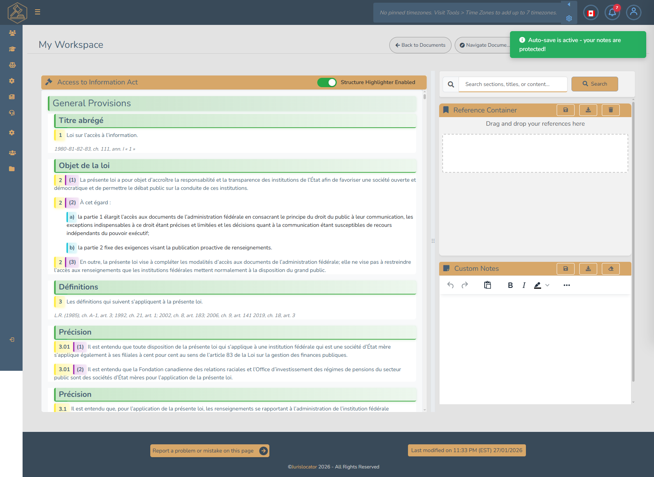The image size is (654, 477).
Task: Click Back to Documents button
Action: coord(420,45)
